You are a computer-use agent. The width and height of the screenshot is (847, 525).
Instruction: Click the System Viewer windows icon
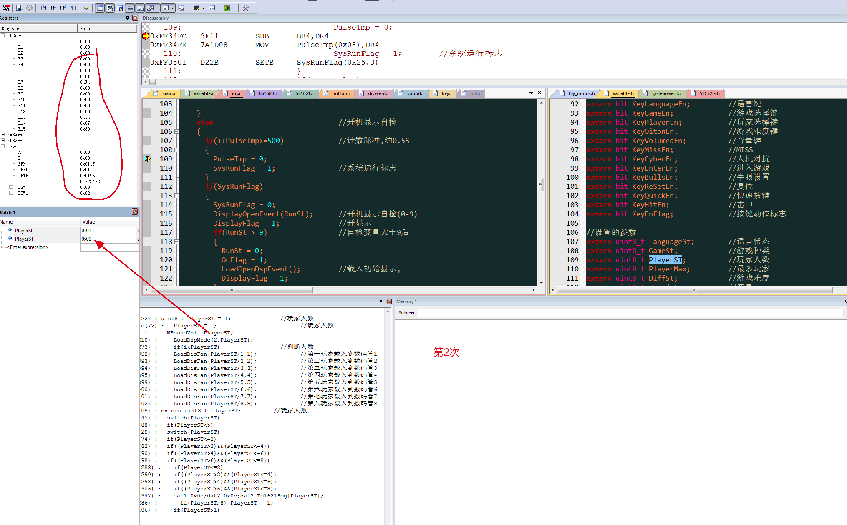[227, 8]
